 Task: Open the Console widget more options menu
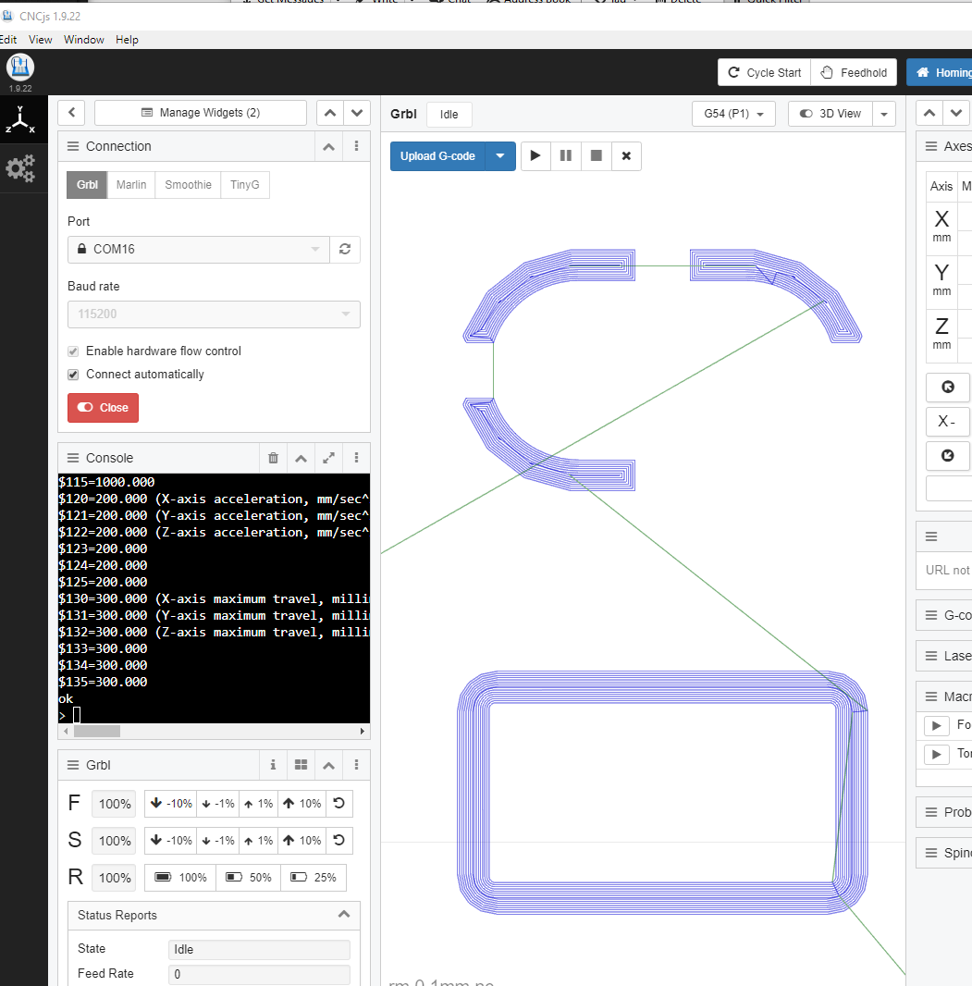pyautogui.click(x=356, y=458)
